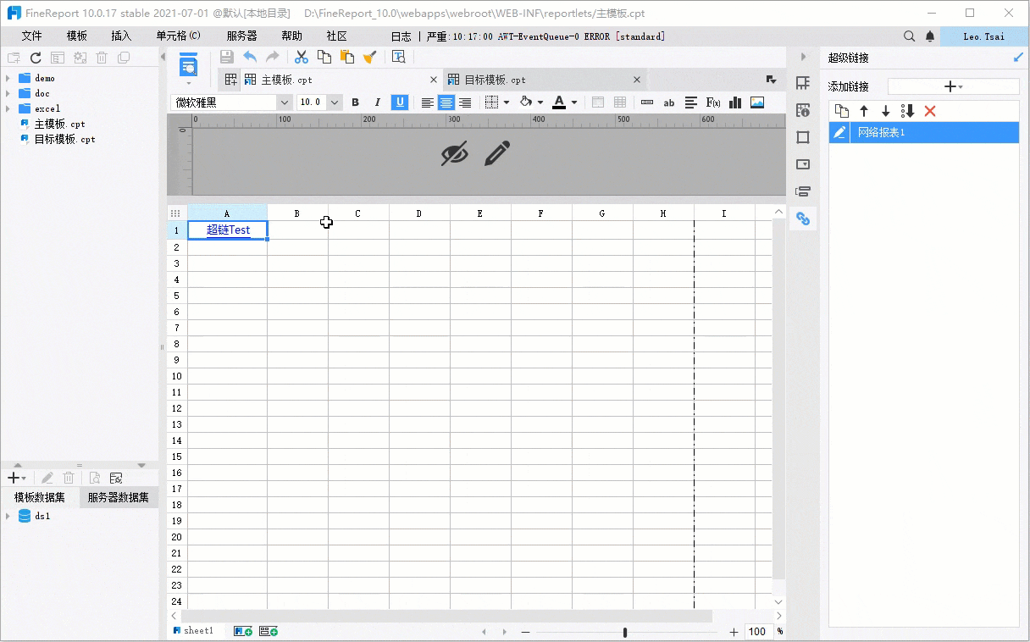Expand the excel folder
Image resolution: width=1030 pixels, height=642 pixels.
tap(8, 108)
